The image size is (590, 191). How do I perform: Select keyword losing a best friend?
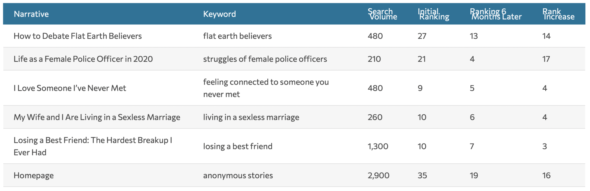[238, 146]
